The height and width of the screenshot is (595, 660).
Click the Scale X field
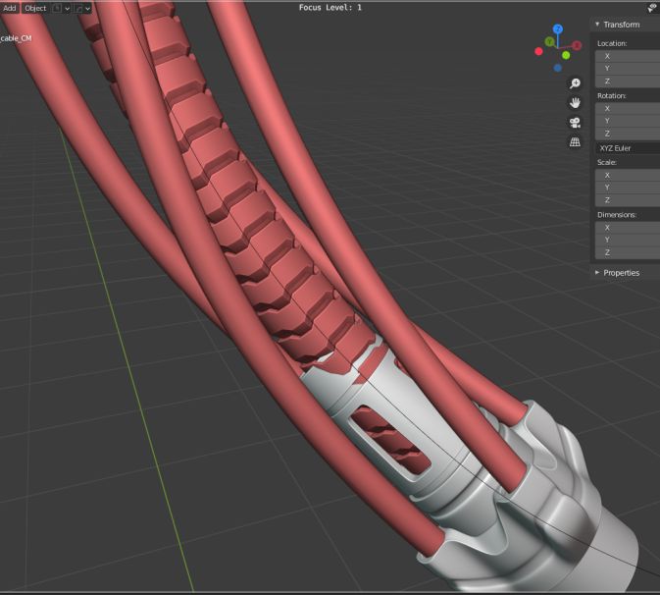[x=628, y=175]
